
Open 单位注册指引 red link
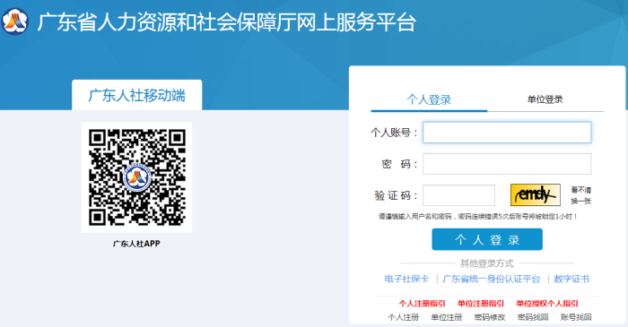[x=481, y=304]
